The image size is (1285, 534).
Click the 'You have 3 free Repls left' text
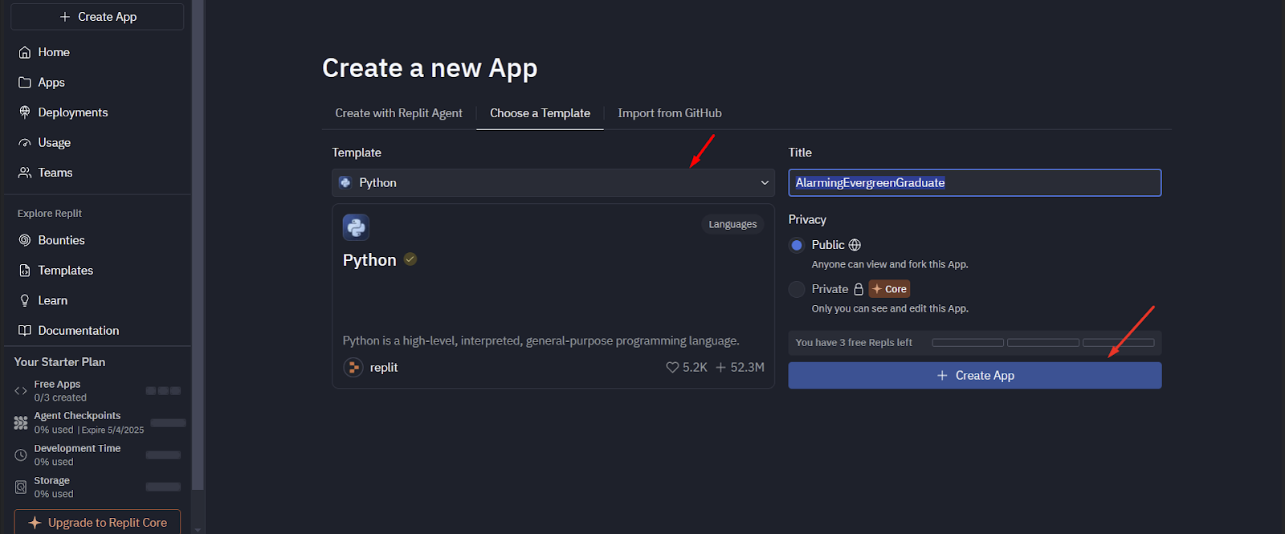pyautogui.click(x=854, y=343)
